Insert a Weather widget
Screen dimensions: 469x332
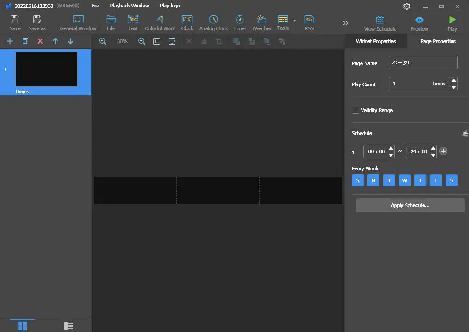coord(262,22)
